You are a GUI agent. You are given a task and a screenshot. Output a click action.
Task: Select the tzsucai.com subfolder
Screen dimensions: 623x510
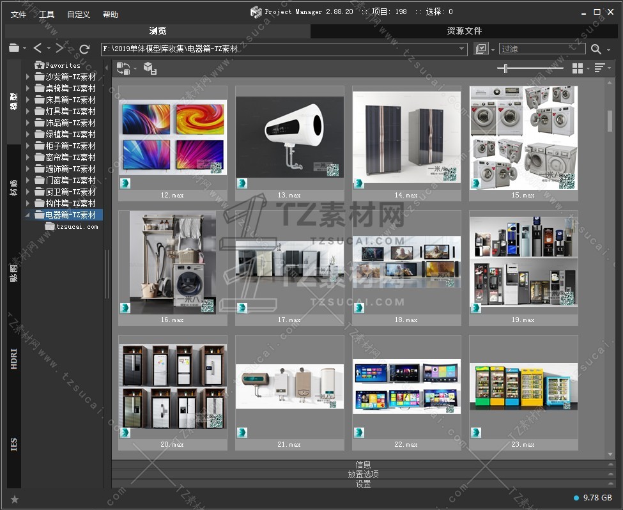(77, 226)
